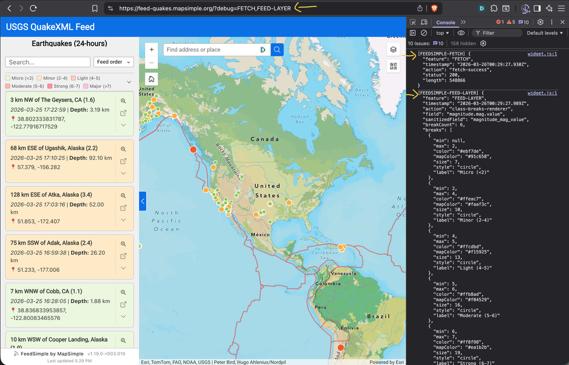The height and width of the screenshot is (365, 569).
Task: Clear the console with the ban icon
Action: click(x=424, y=33)
